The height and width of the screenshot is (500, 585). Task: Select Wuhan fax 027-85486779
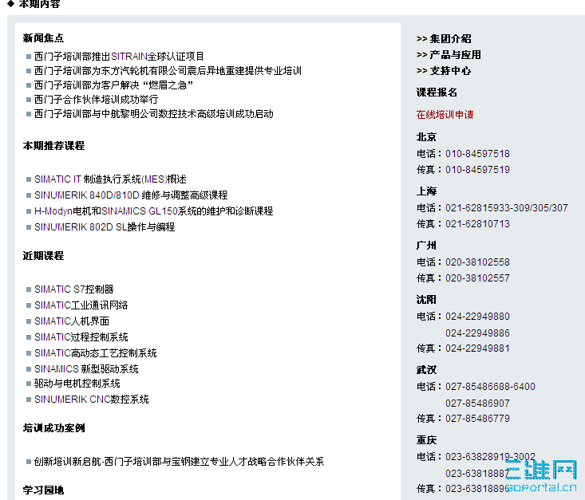tap(477, 419)
